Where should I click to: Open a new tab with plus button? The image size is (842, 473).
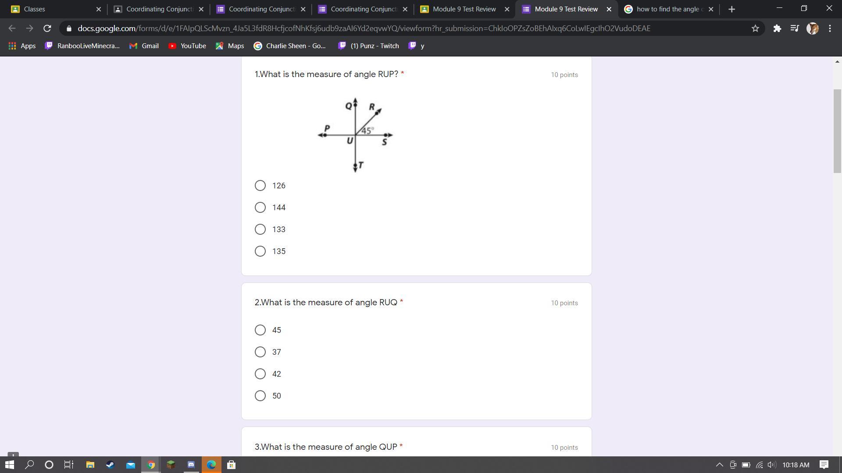[x=731, y=9]
